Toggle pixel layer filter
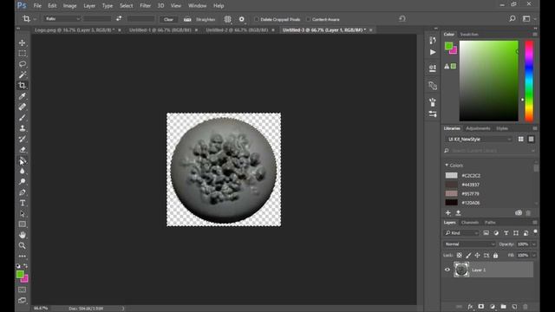The image size is (555, 312). tap(486, 233)
